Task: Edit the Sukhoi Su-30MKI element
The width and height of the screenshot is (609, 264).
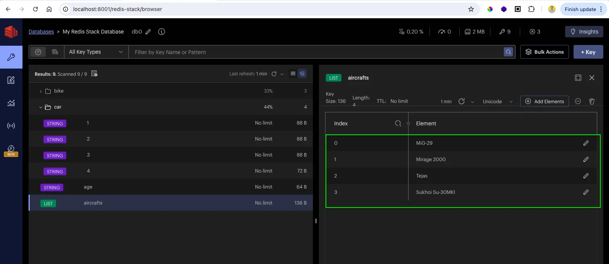Action: 586,192
